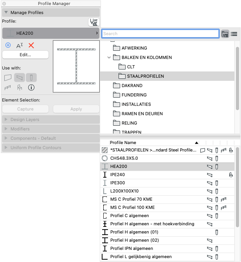Image resolution: width=241 pixels, height=262 pixels.
Task: Click the Capture button
Action: click(x=25, y=109)
